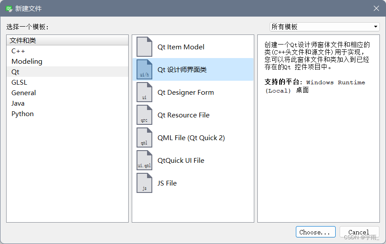Click the qml icon for QML File
This screenshot has height=244, width=386.
tap(144, 137)
